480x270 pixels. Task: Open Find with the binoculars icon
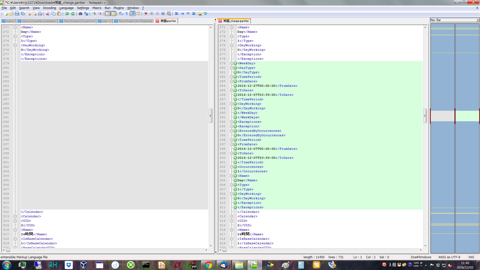coord(80,13)
